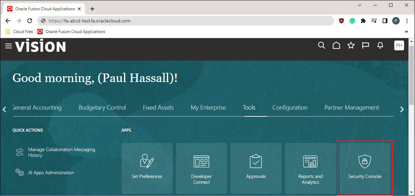Open AI Apps Administration link
The height and width of the screenshot is (196, 415).
pos(51,173)
